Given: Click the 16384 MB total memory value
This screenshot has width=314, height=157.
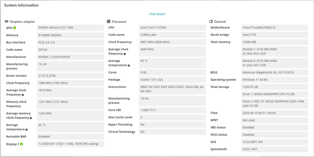Looking at the screenshot, I should click(x=274, y=42).
